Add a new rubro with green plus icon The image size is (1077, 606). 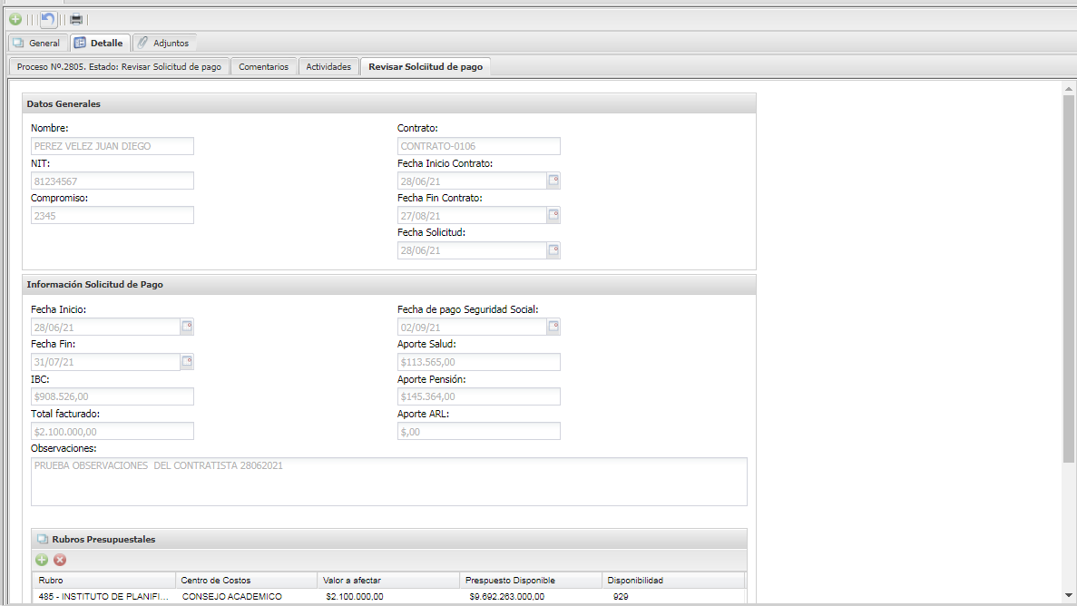(x=42, y=560)
